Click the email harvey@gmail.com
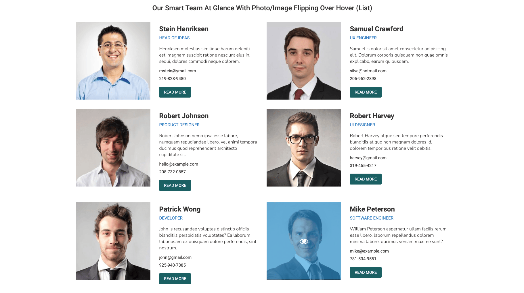The width and height of the screenshot is (524, 293). coord(368,158)
